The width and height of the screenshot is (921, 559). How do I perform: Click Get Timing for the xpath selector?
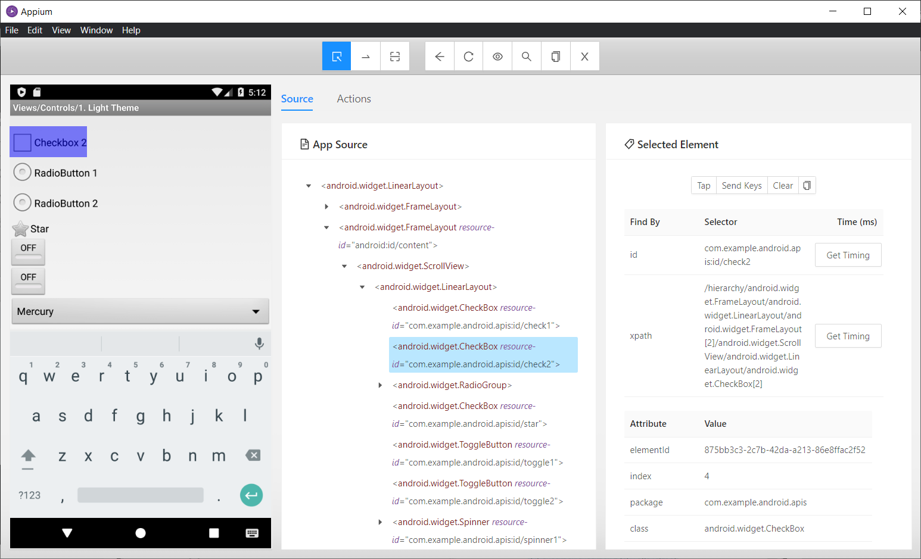coord(848,336)
